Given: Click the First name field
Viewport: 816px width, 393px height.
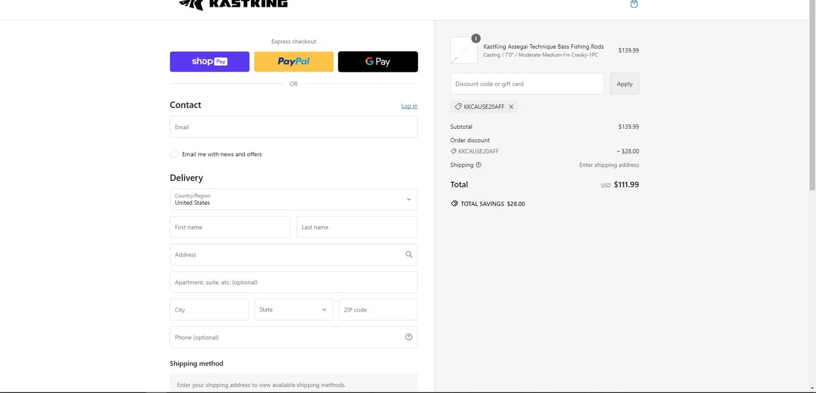Looking at the screenshot, I should coord(230,227).
